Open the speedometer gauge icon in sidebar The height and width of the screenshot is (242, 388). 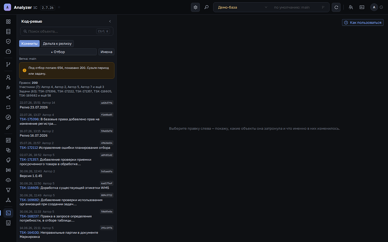(8, 51)
